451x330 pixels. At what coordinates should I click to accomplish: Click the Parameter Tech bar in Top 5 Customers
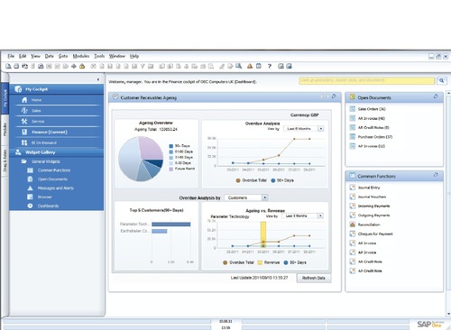pyautogui.click(x=171, y=225)
